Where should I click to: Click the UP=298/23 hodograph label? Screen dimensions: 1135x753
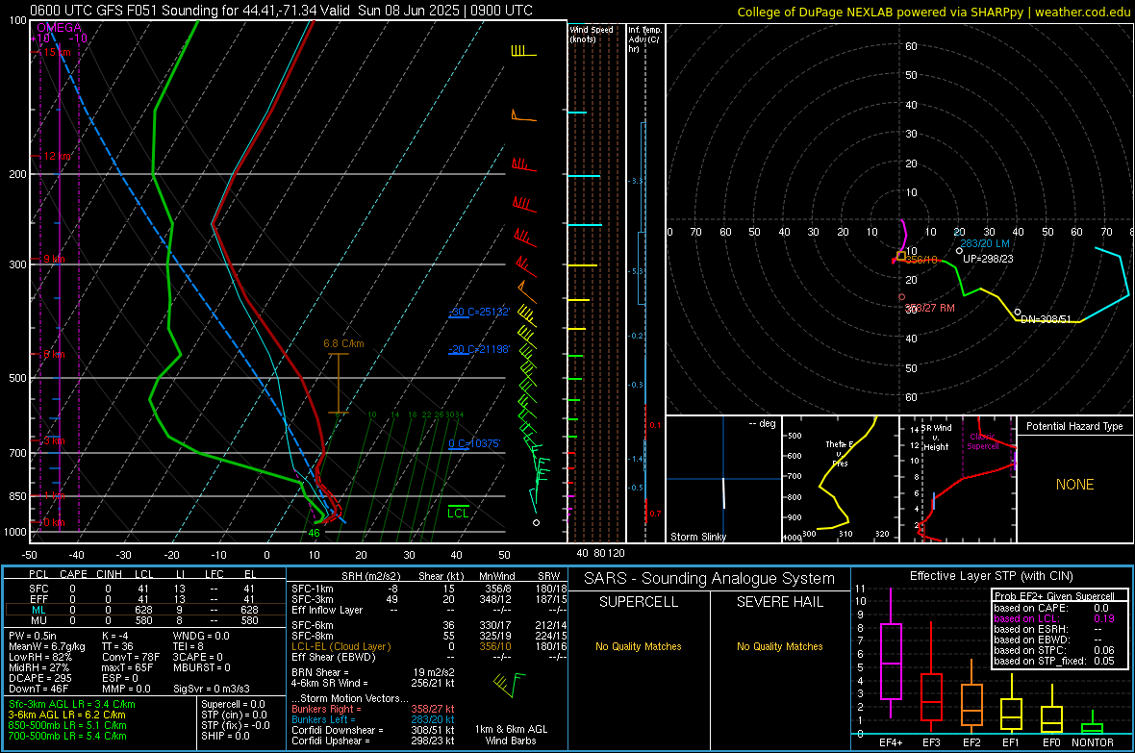click(987, 259)
